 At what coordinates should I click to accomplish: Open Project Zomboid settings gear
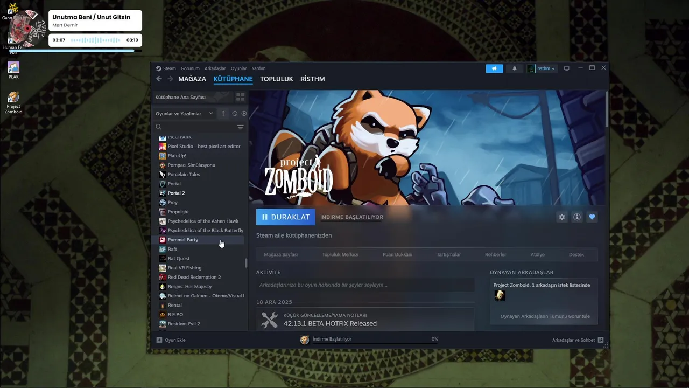pyautogui.click(x=562, y=217)
